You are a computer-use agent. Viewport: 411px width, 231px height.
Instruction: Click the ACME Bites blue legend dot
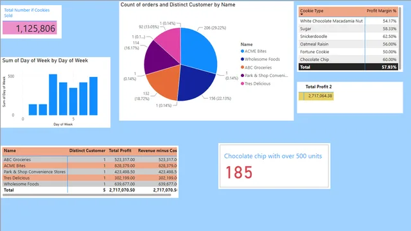coord(242,51)
